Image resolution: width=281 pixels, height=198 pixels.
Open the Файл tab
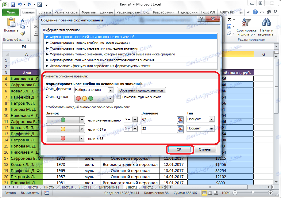[x=10, y=12]
